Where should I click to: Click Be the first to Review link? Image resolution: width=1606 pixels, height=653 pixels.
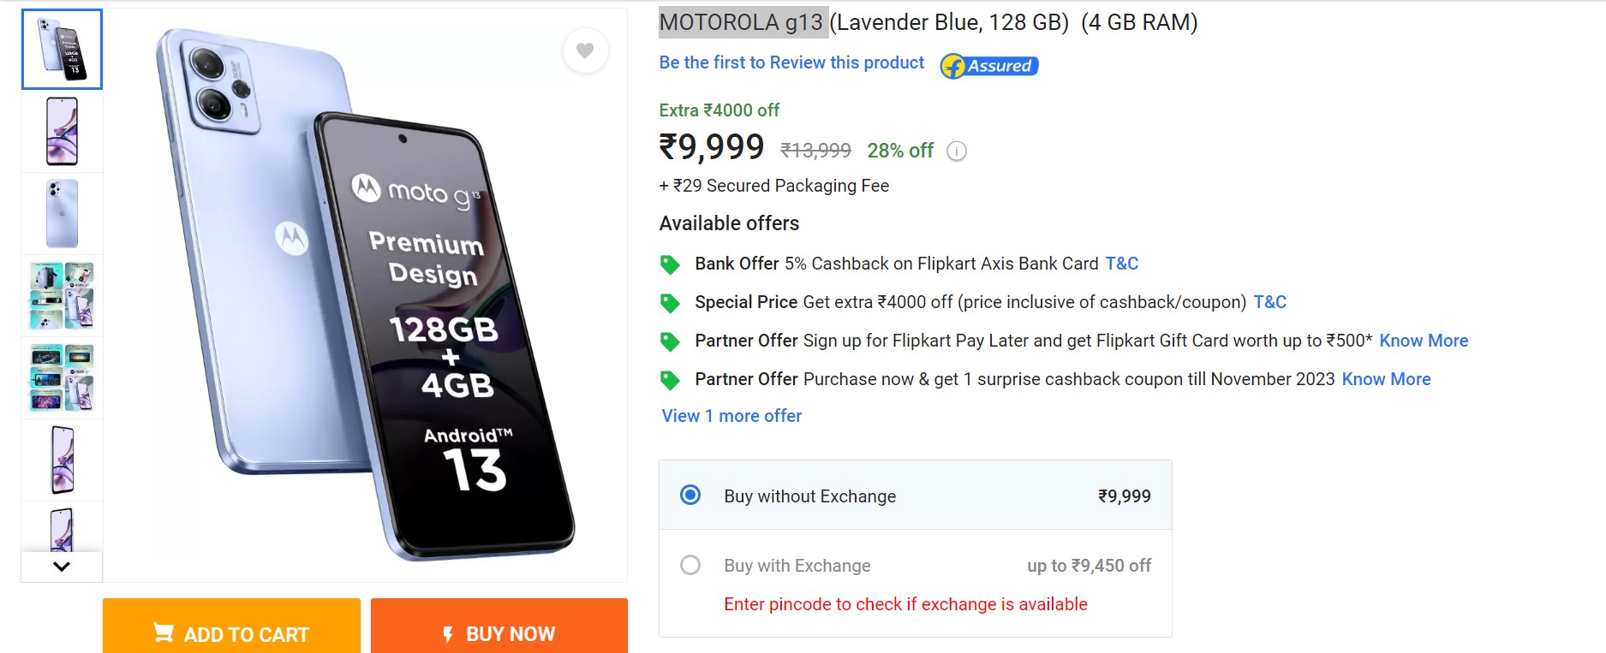click(791, 62)
